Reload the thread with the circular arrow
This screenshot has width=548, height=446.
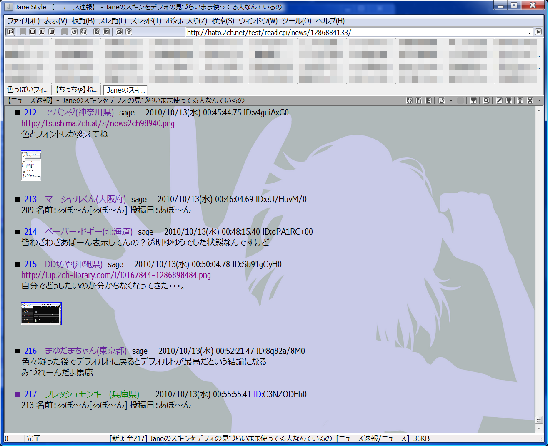(x=442, y=100)
